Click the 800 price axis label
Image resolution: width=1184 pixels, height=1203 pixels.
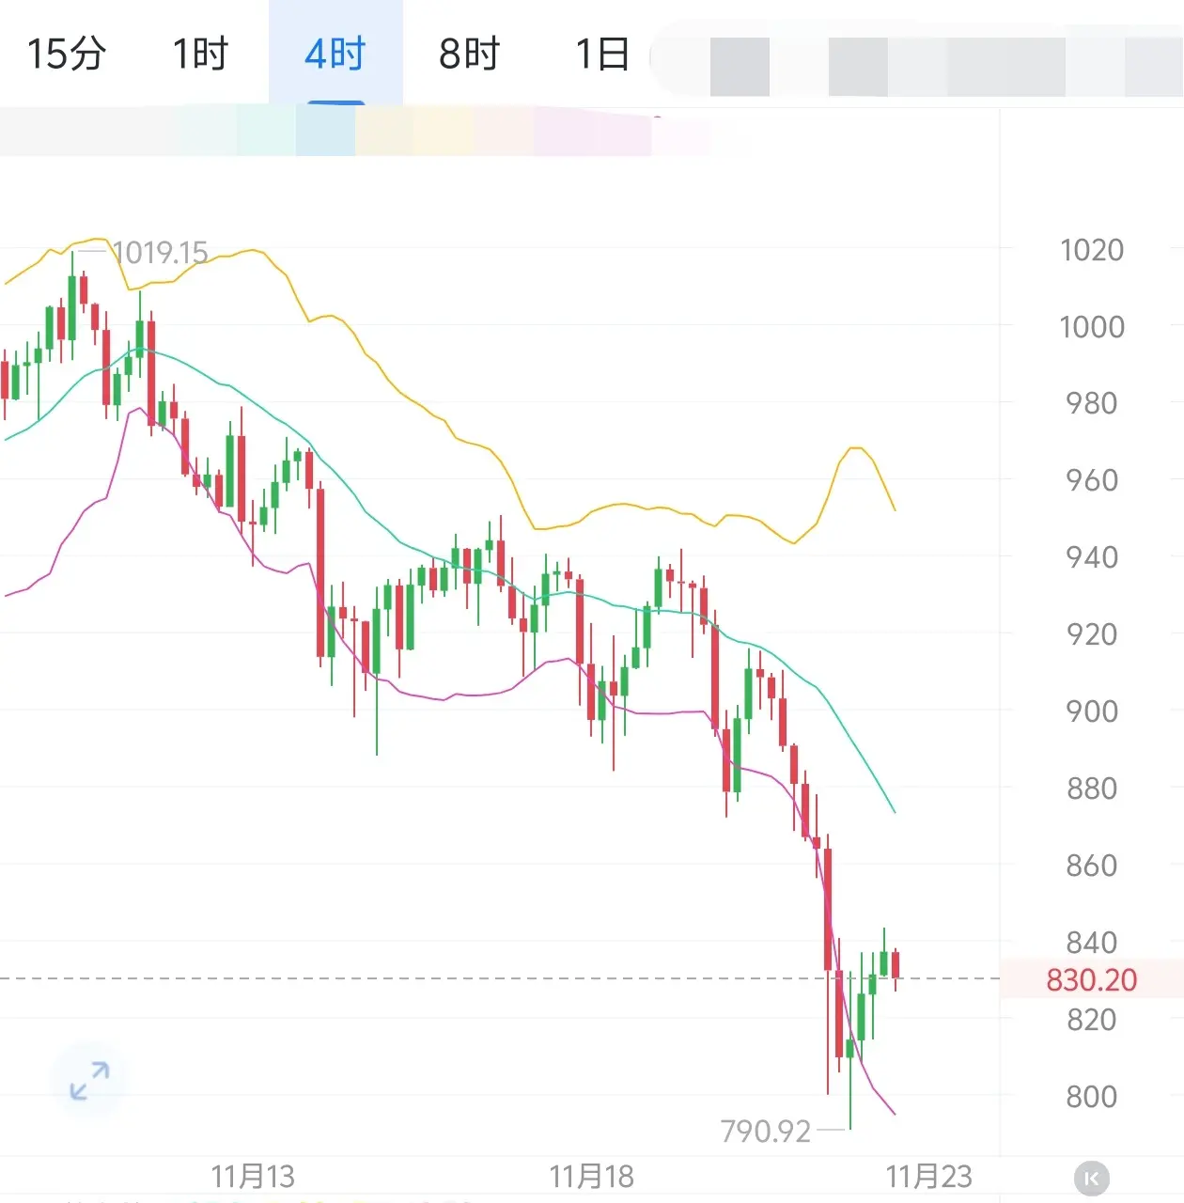(1091, 1096)
